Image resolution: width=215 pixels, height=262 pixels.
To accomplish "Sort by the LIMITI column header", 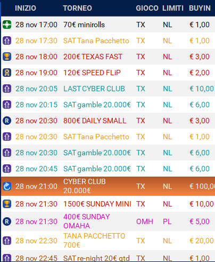I will tap(173, 8).
